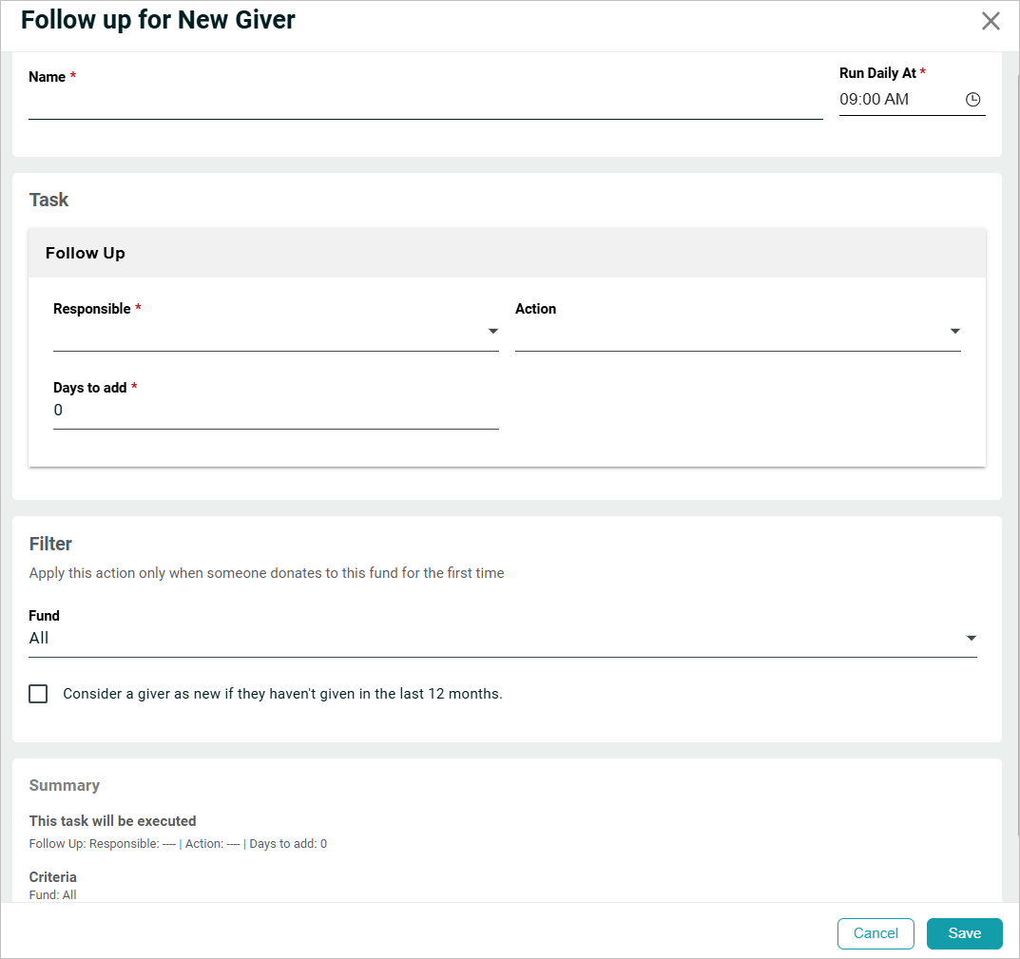This screenshot has height=959, width=1020.
Task: Click the clock icon in Run Daily At
Action: coord(972,100)
